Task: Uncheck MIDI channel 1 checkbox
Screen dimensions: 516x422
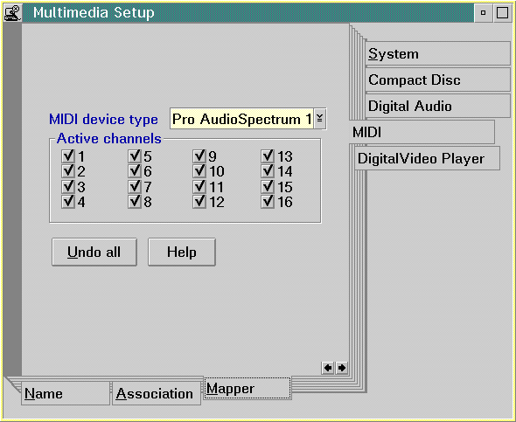Action: point(68,156)
